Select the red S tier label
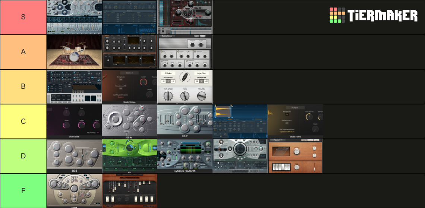 point(23,17)
